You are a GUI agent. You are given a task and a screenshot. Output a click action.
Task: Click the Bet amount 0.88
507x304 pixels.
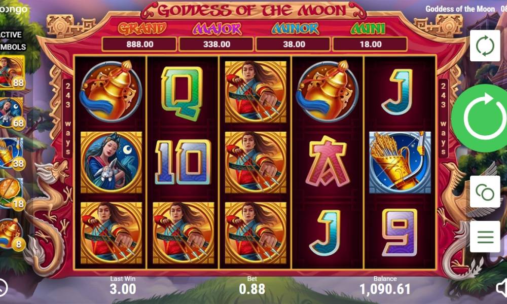click(252, 289)
